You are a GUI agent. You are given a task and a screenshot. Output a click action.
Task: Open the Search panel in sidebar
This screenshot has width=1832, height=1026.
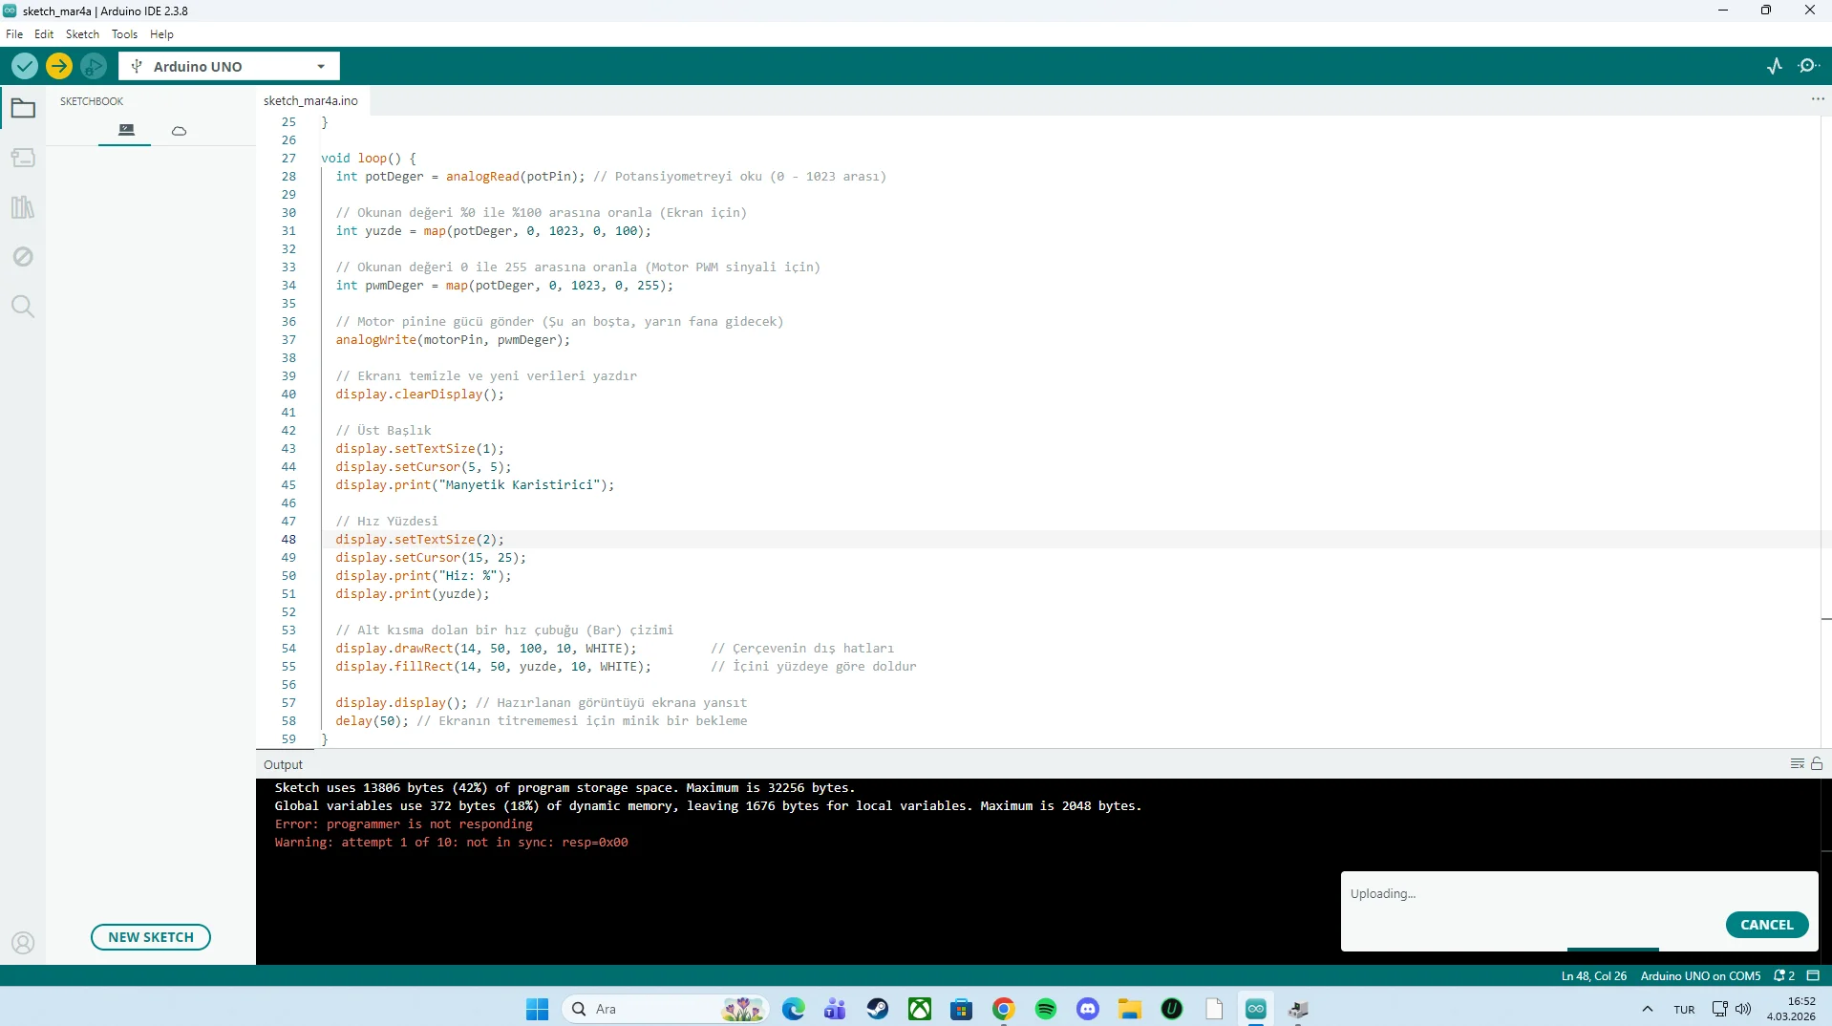pyautogui.click(x=23, y=307)
